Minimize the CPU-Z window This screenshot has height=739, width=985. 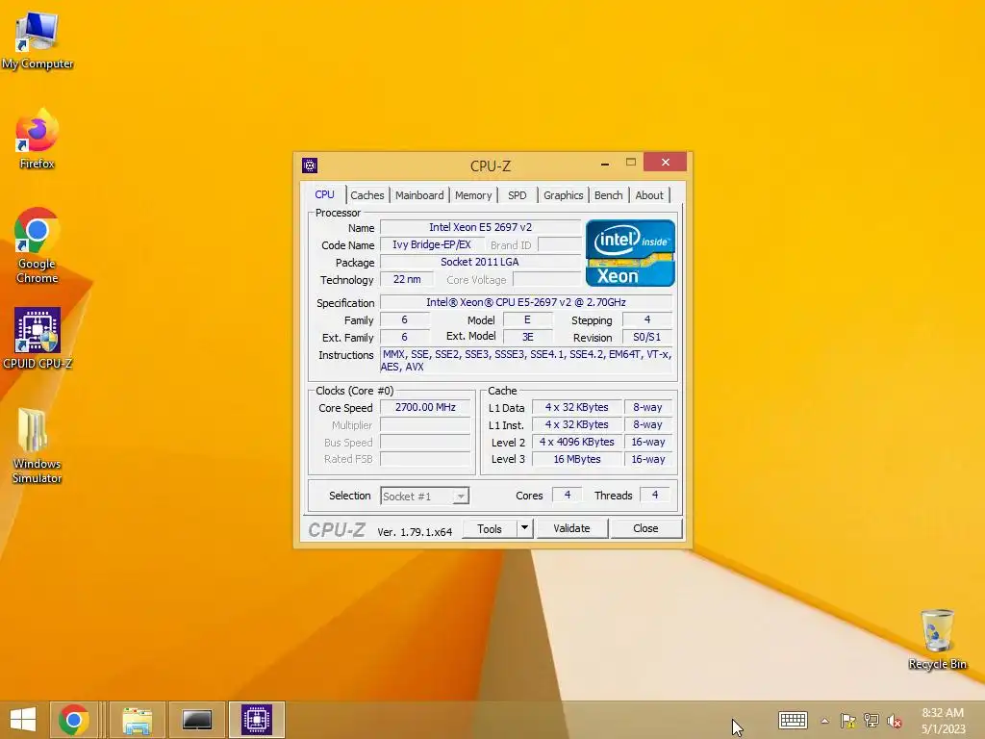coord(605,164)
